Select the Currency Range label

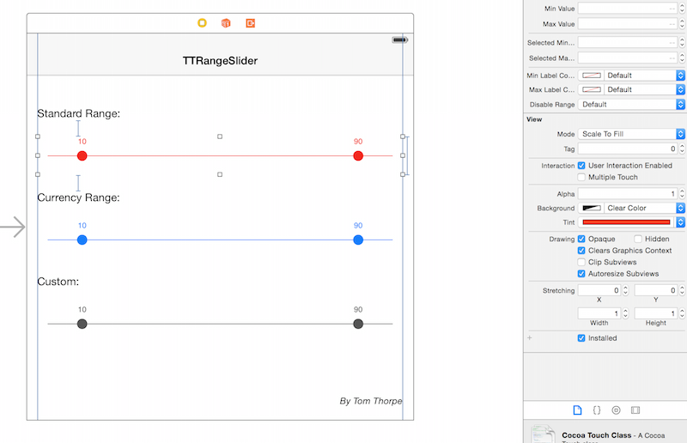[78, 197]
